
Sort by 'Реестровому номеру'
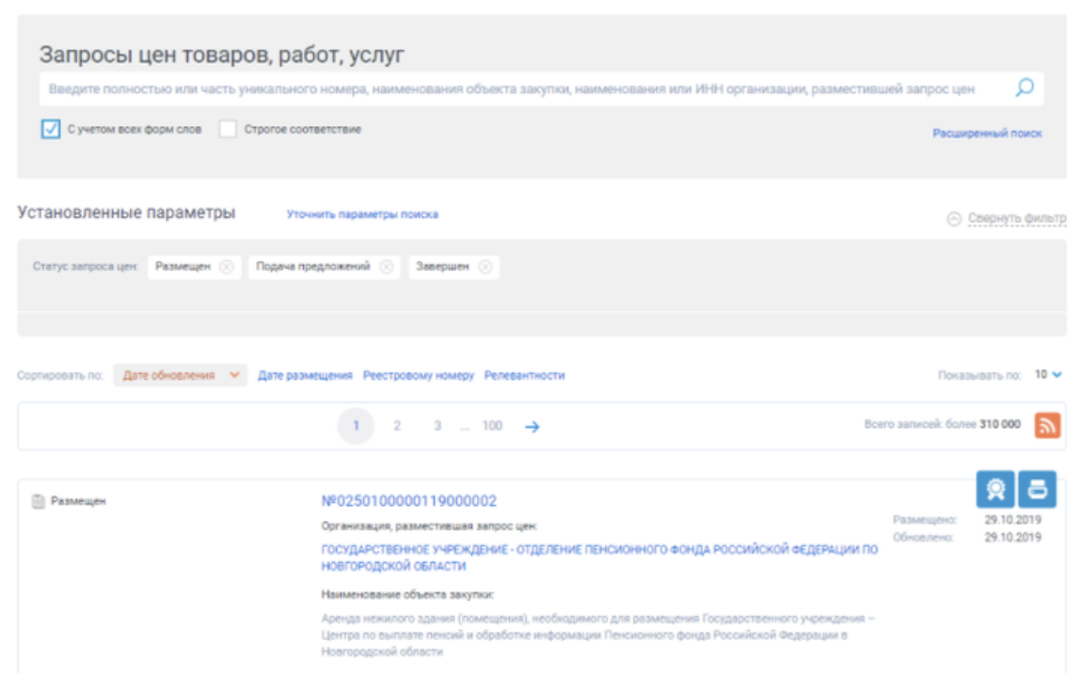[419, 375]
